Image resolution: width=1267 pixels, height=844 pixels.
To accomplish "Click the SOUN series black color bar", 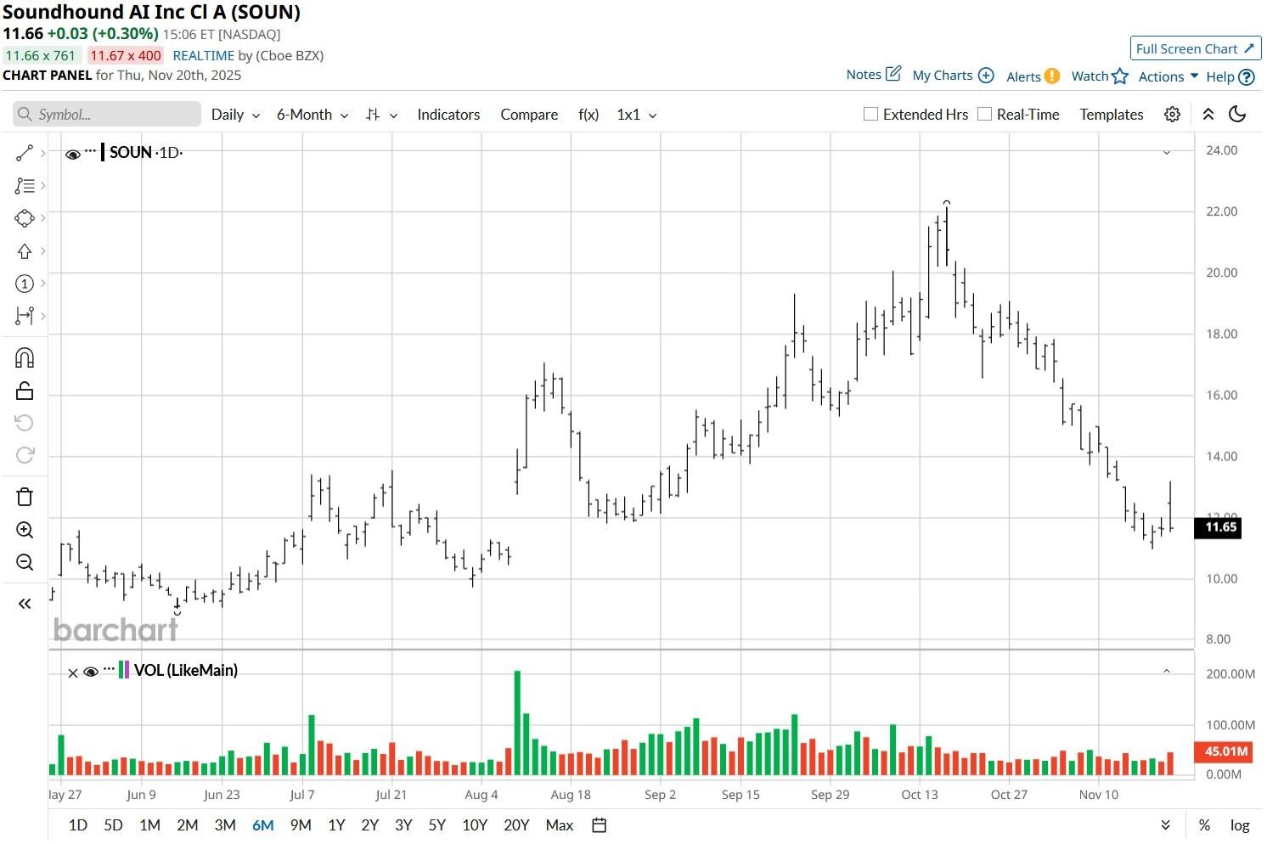I will [103, 153].
